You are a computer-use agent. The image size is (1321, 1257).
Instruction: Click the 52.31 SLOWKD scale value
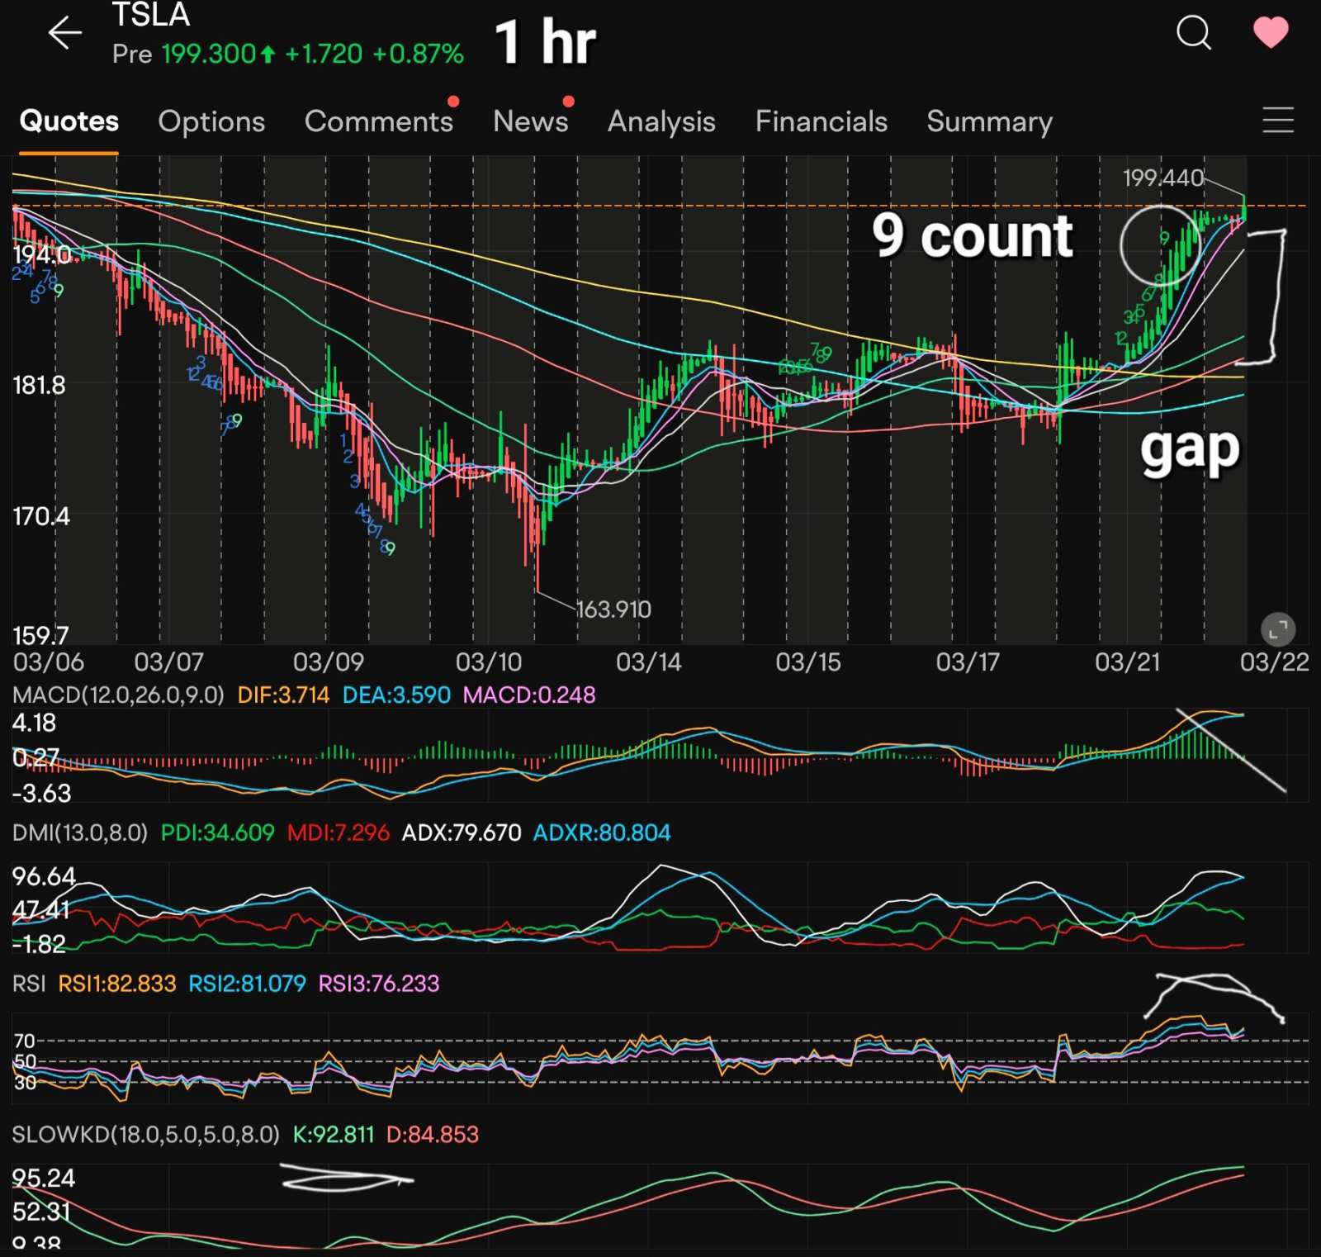tap(41, 1212)
